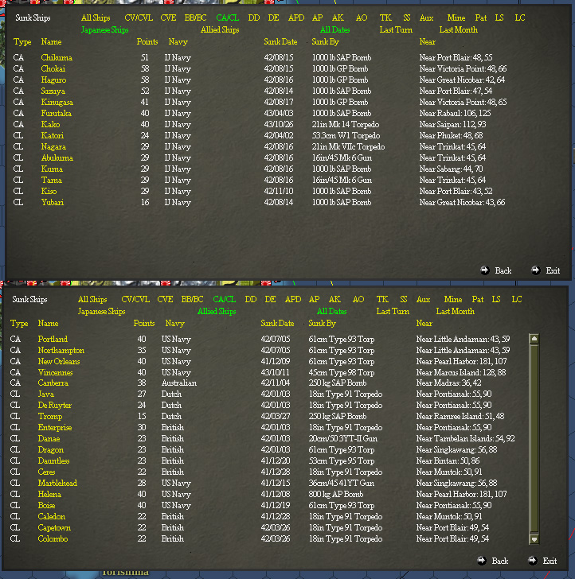The image size is (575, 579).
Task: Toggle Allied Ships in the top panel
Action: coord(220,30)
